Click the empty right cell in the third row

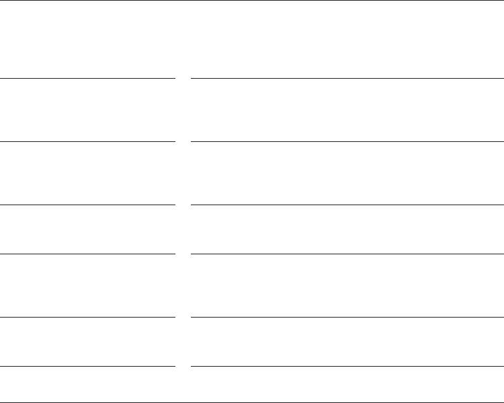(x=347, y=229)
